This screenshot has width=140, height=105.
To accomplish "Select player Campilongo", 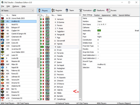I will [x=59, y=99].
